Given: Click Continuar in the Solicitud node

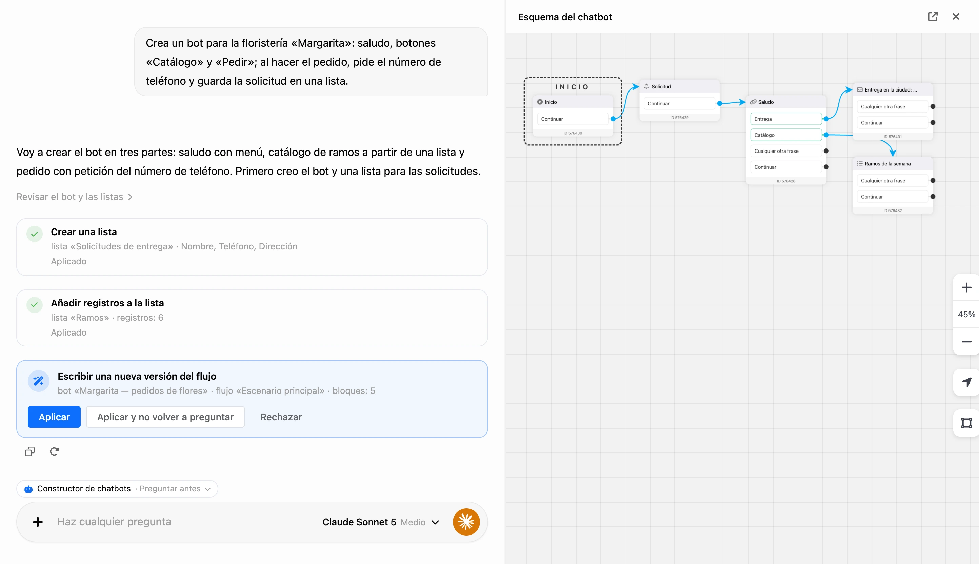Looking at the screenshot, I should point(679,103).
